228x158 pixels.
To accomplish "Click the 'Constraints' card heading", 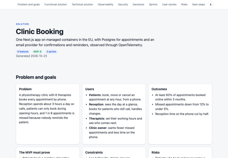I will 94,153.
